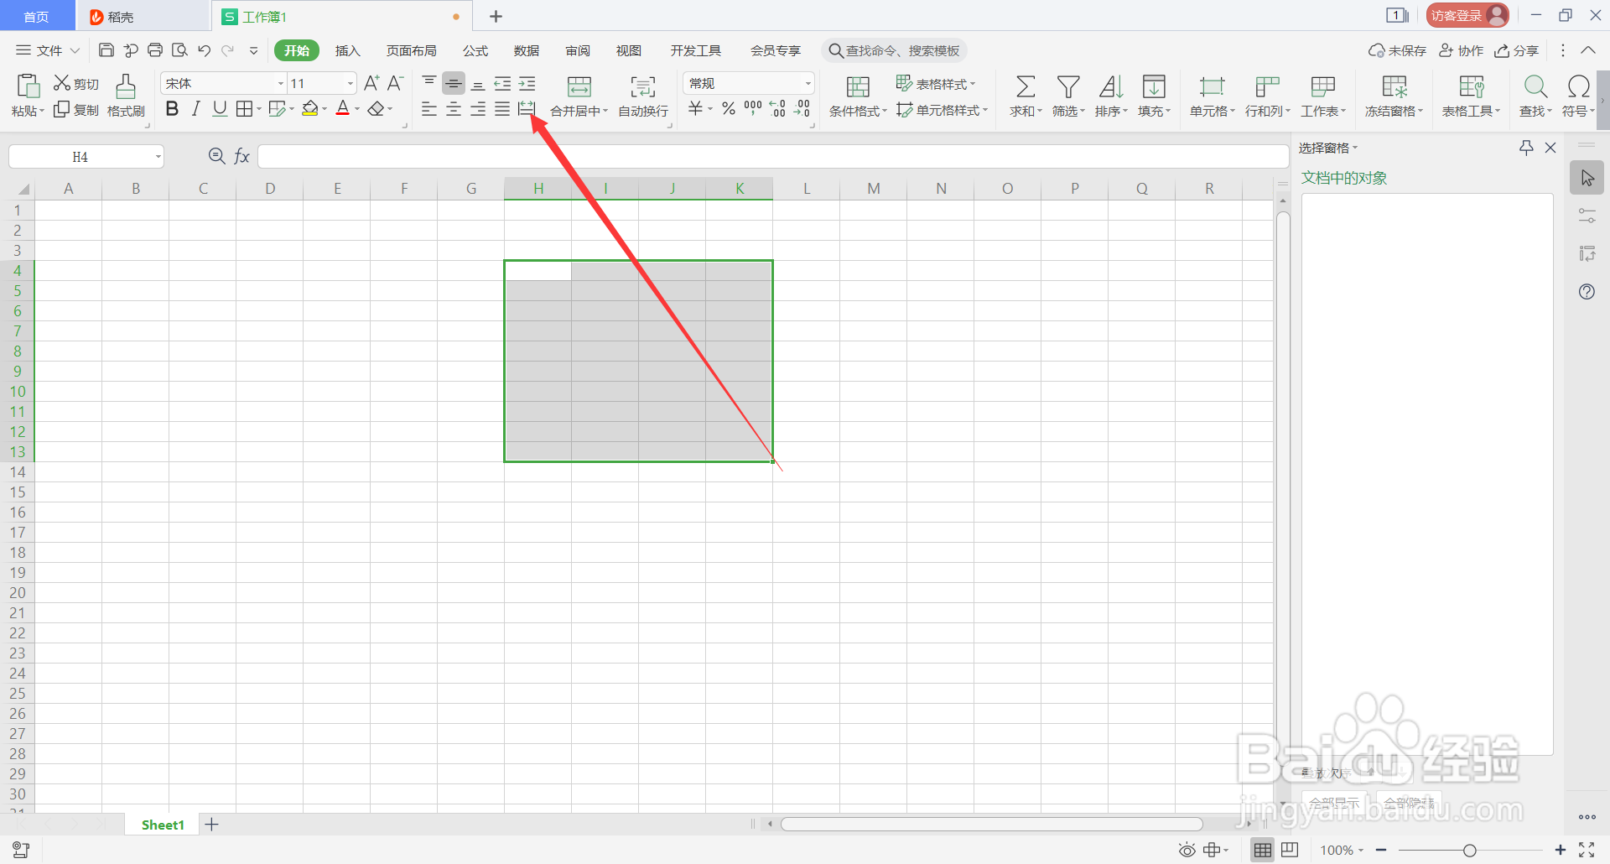Apply fill color bucket
Image resolution: width=1610 pixels, height=864 pixels.
click(310, 109)
